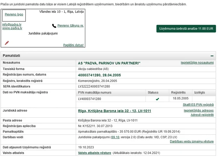Click the Dati atjaunoti Uzņēmumu reģistrā row label

coord(27,147)
